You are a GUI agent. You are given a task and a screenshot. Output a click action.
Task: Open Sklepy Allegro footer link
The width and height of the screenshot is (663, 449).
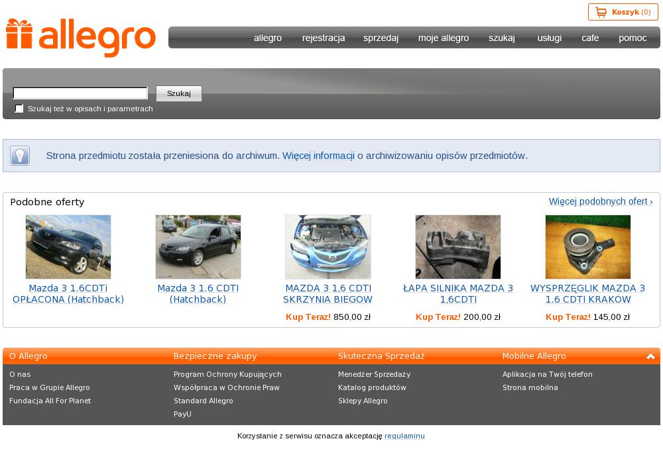pos(363,401)
